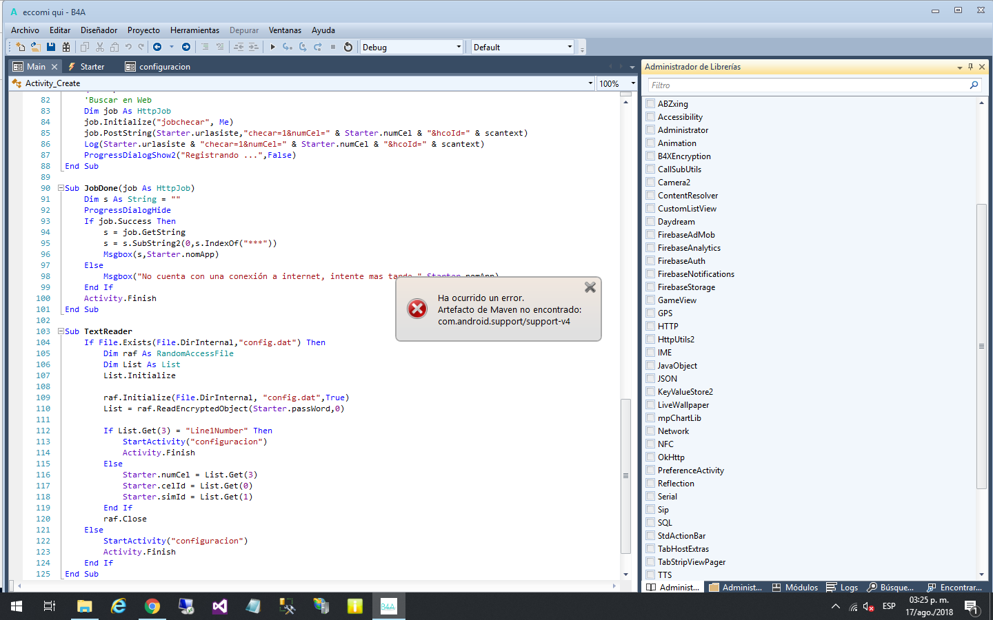Image resolution: width=993 pixels, height=620 pixels.
Task: Open the Herramientas menu
Action: coord(194,30)
